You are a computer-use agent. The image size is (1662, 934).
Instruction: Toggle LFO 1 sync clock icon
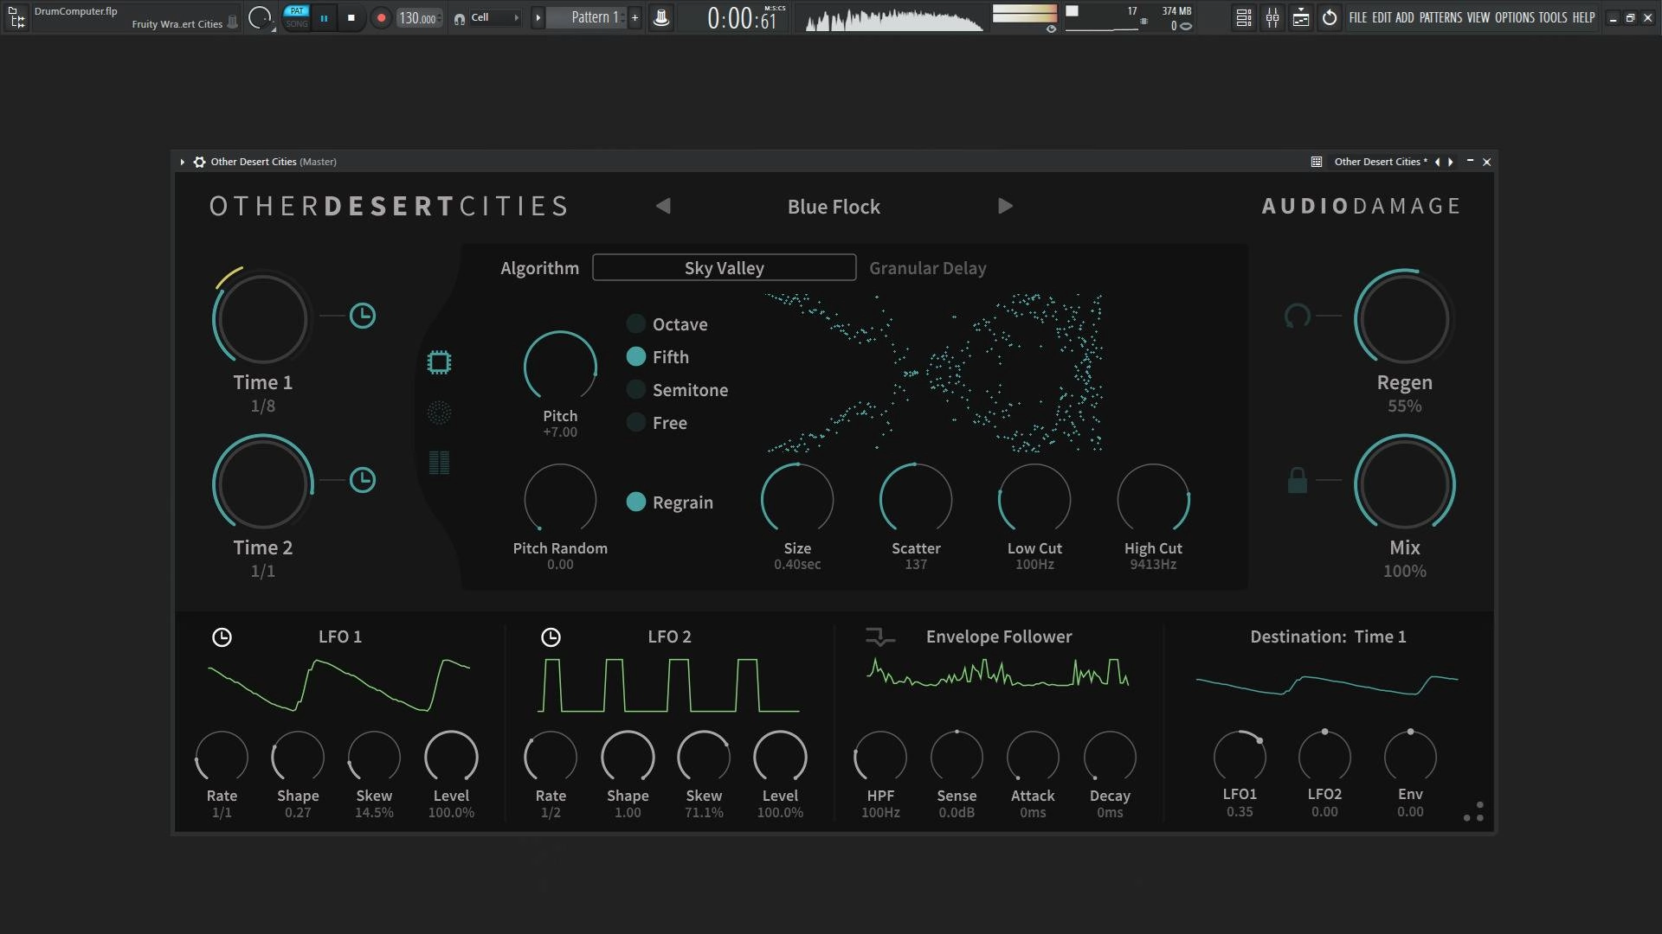222,637
